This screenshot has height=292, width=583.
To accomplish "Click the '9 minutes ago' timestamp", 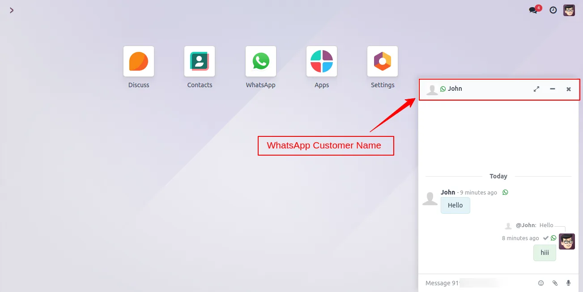I will tap(478, 192).
